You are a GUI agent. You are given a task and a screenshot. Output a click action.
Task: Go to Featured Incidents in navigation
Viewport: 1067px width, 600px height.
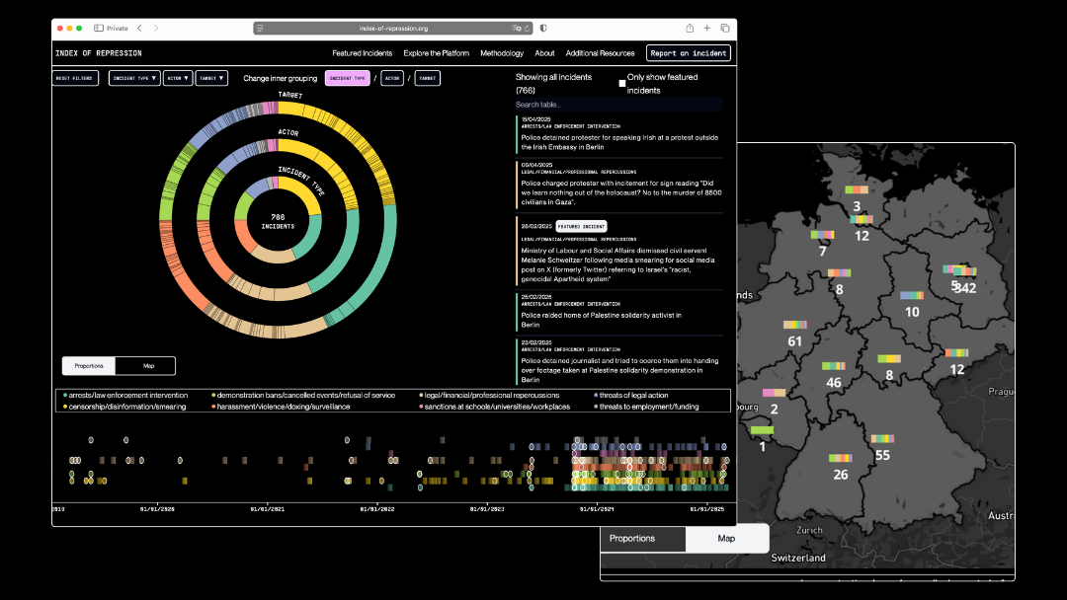362,53
